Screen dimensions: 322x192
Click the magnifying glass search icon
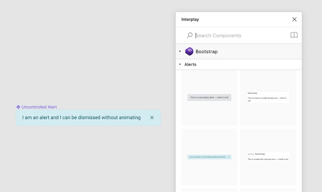point(190,35)
